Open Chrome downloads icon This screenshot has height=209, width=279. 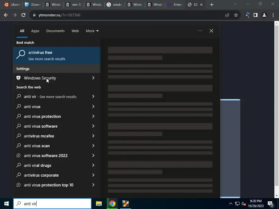click(247, 15)
